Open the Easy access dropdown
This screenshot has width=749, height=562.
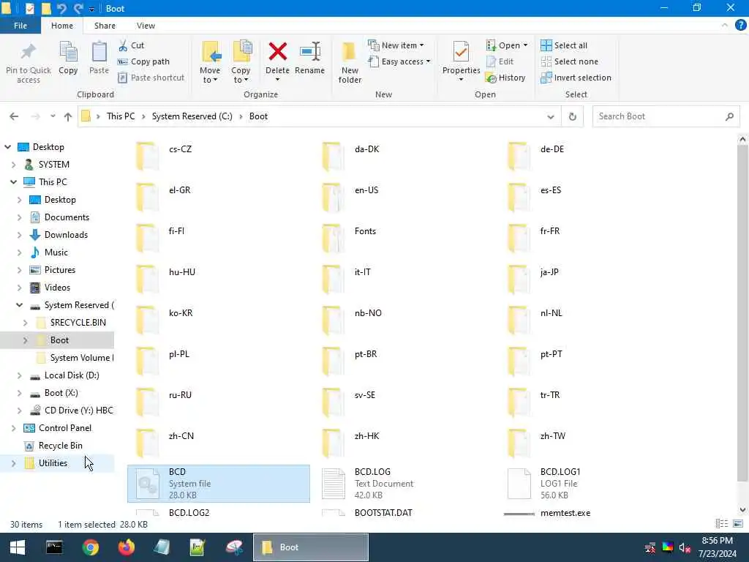(400, 61)
